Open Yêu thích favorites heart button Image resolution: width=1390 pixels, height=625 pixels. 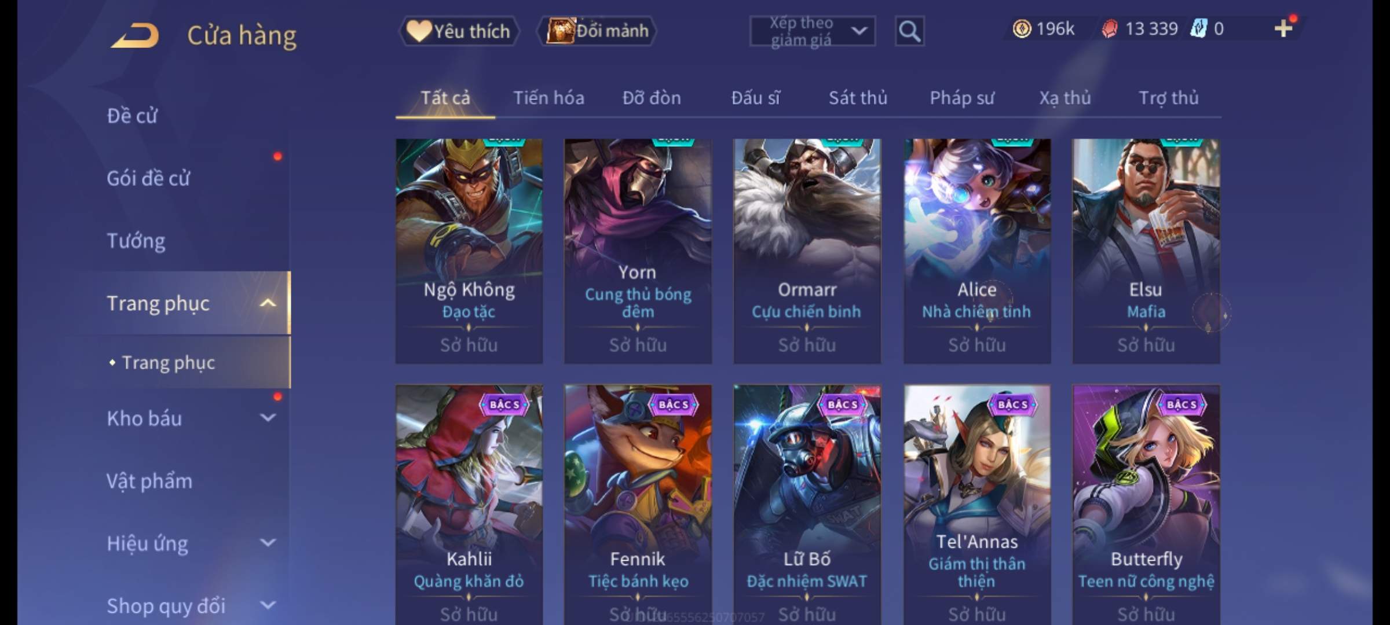point(459,31)
